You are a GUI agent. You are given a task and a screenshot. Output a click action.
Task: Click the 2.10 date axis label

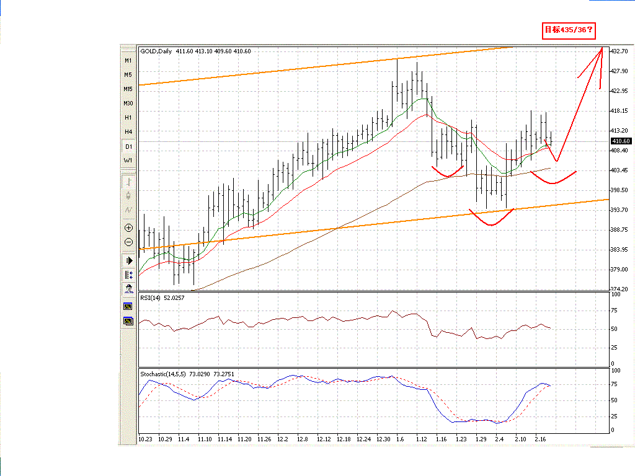click(521, 439)
